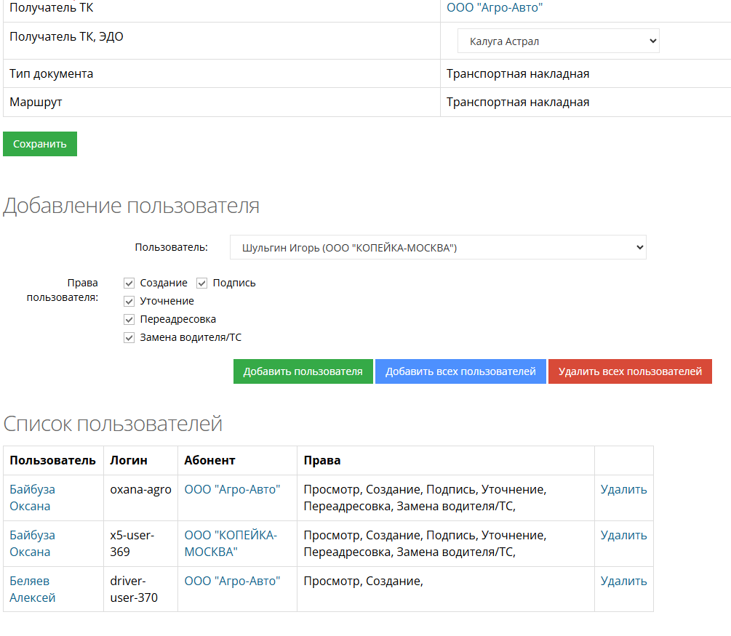
Task: Open ООО "КОПЕЙКА-МОСКВА" subscriber link
Action: (230, 543)
